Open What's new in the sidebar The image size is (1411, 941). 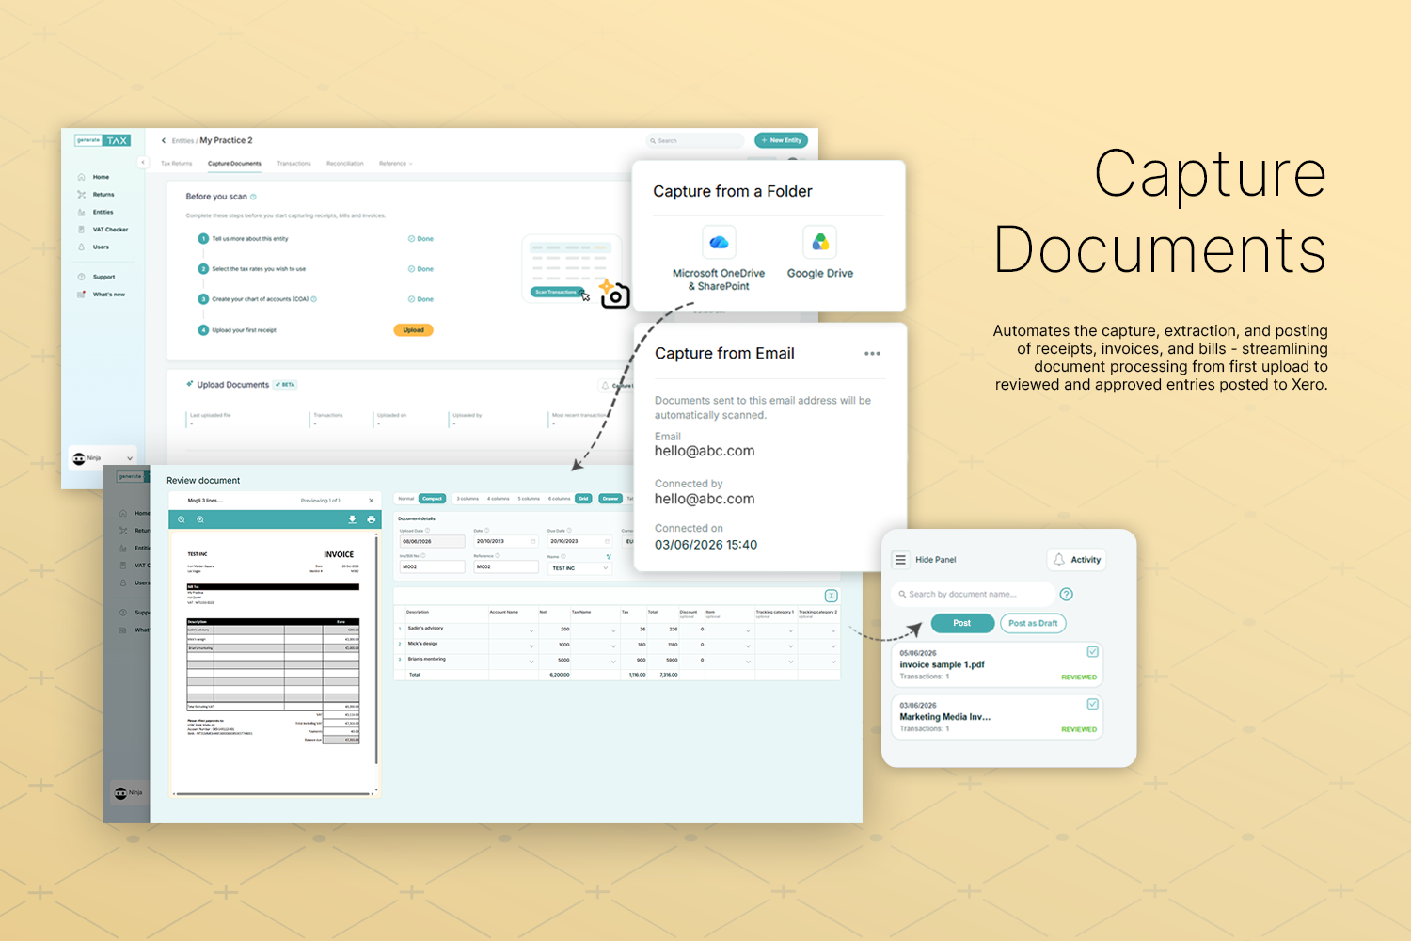(102, 295)
